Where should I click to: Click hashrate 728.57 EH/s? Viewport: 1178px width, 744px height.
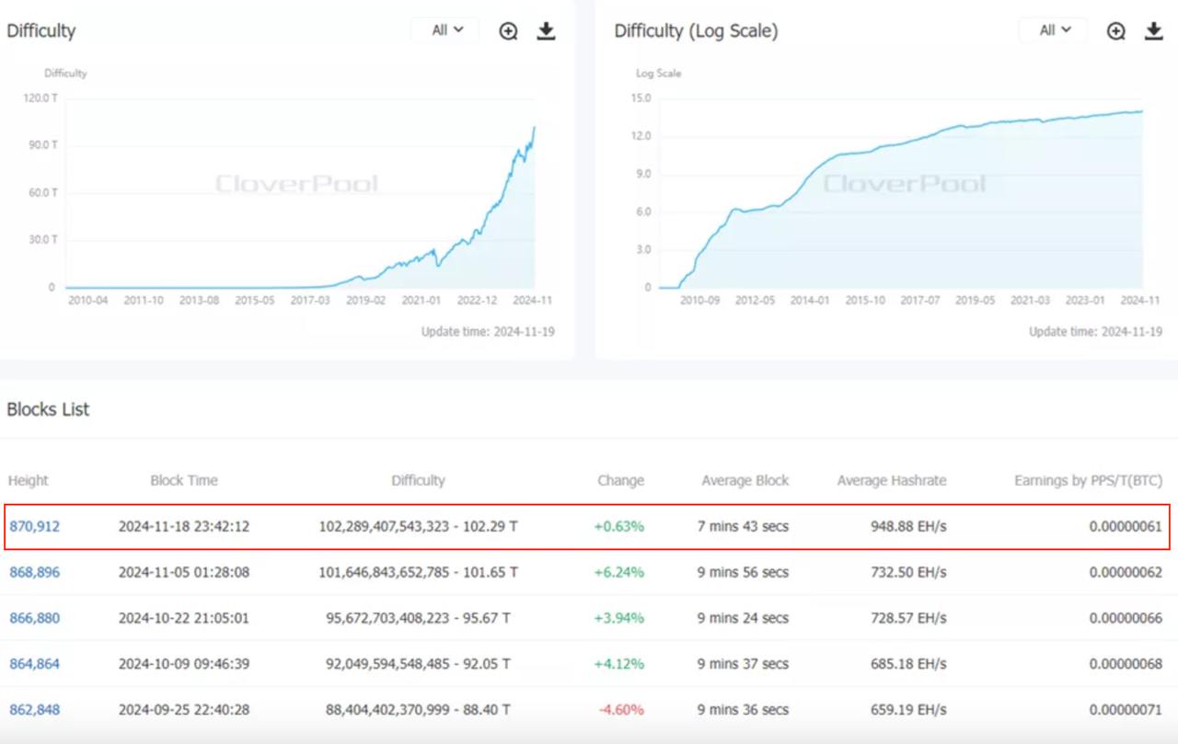point(908,618)
